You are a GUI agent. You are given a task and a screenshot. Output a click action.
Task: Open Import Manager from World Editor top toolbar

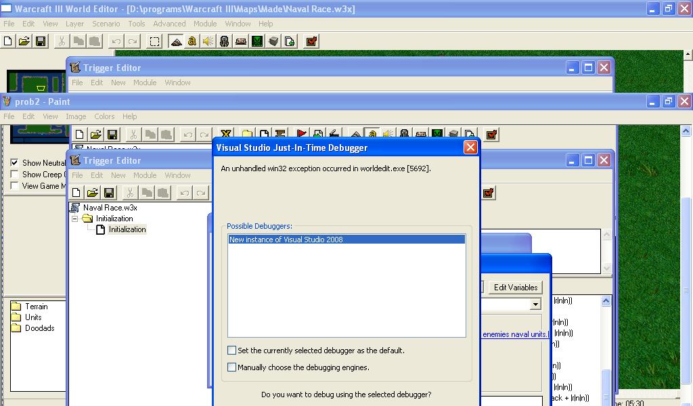[290, 41]
